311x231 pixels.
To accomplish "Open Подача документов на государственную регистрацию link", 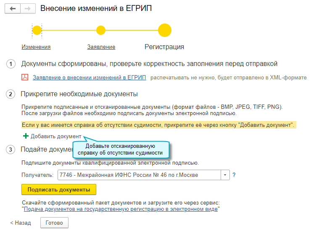I will pyautogui.click(x=121, y=209).
